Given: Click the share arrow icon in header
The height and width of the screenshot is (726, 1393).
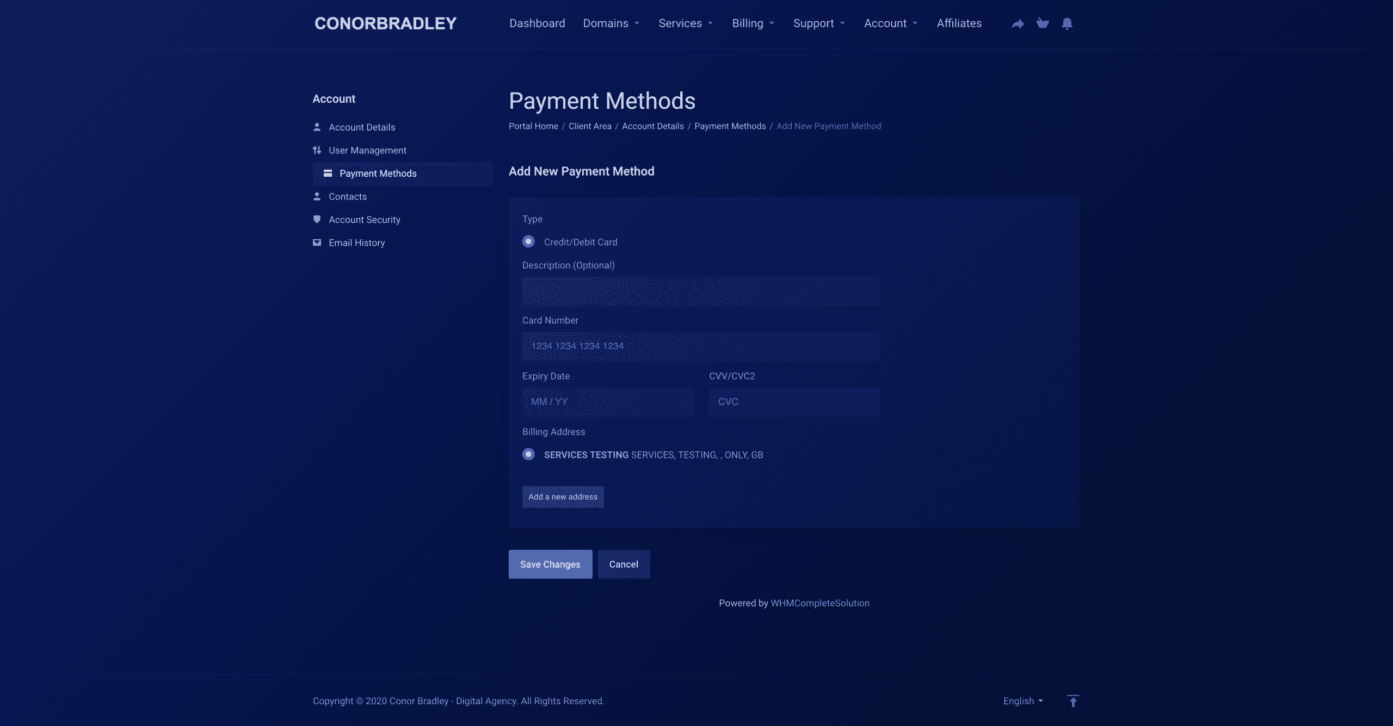Looking at the screenshot, I should tap(1018, 23).
